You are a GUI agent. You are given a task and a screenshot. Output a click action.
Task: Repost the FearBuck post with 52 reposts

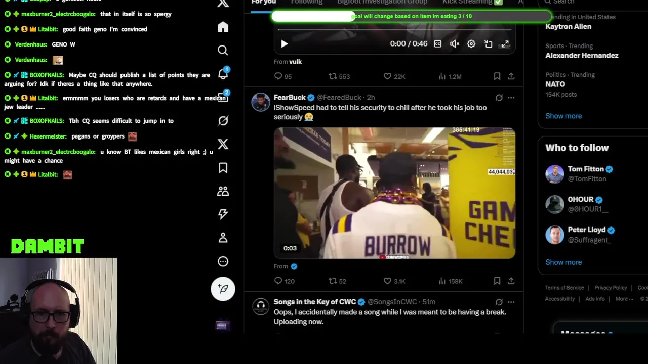pyautogui.click(x=337, y=281)
